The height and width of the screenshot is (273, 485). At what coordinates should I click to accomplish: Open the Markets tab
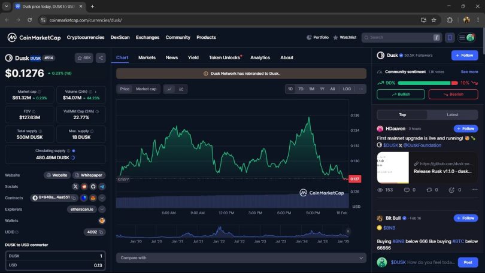click(147, 57)
